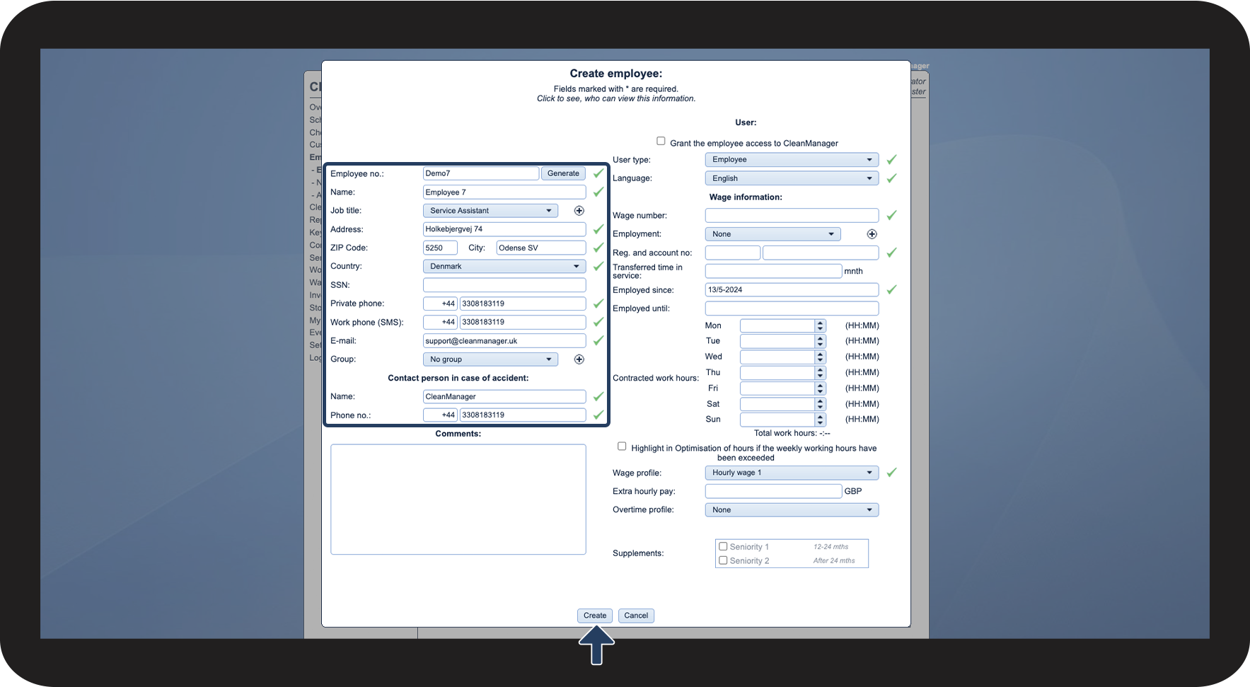1250x687 pixels.
Task: Open the Country dropdown set to Denmark
Action: (504, 266)
